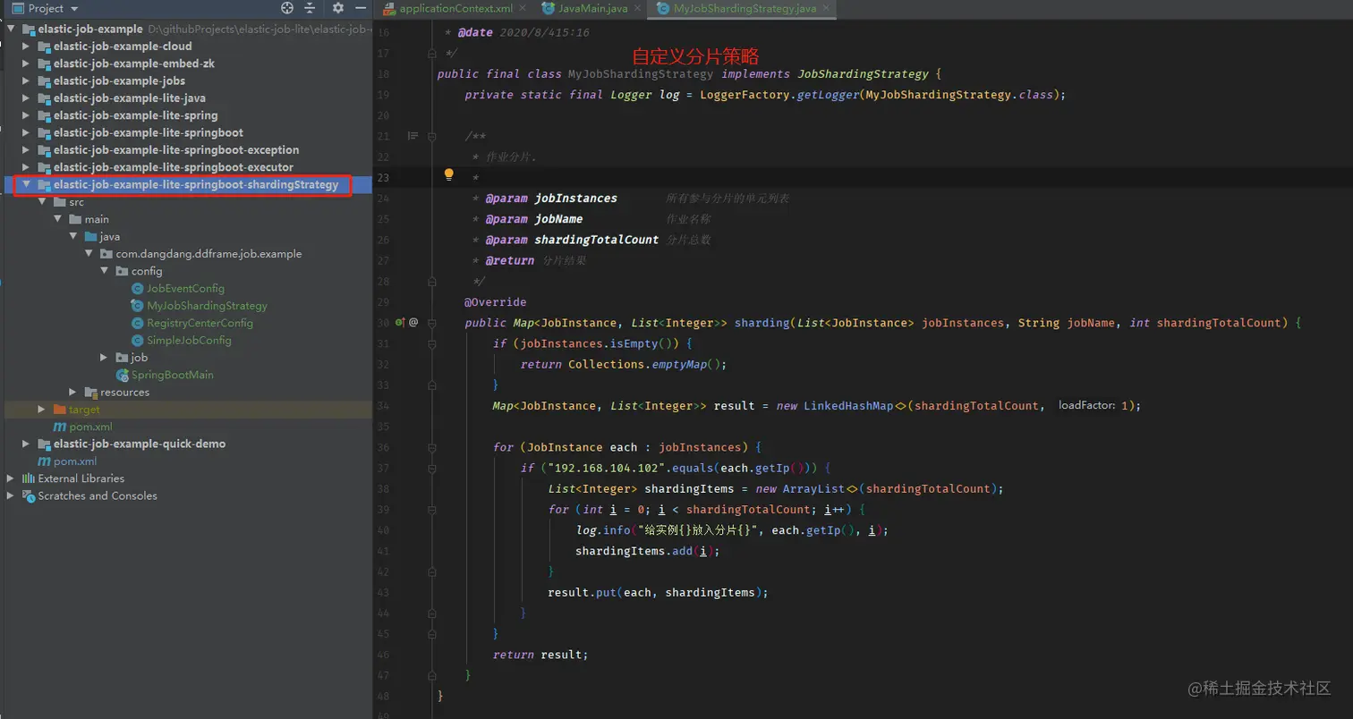This screenshot has width=1353, height=719.
Task: Open the Project view selector dropdown
Action: coord(74,8)
